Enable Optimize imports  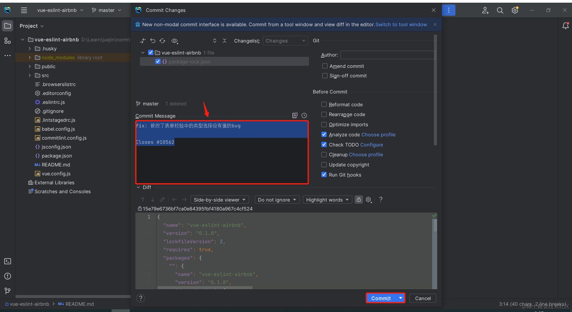click(324, 124)
